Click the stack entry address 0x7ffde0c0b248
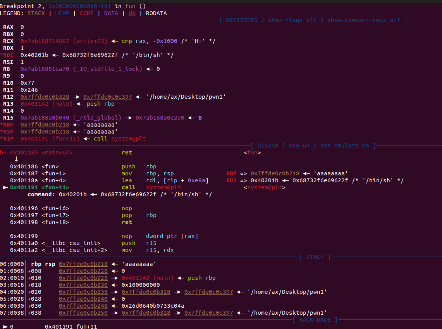The width and height of the screenshot is (442, 329). tap(83, 306)
